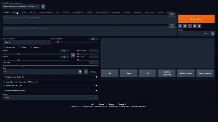The height and width of the screenshot is (122, 218).
Task: Open the output folder button
Action: [x=110, y=73]
